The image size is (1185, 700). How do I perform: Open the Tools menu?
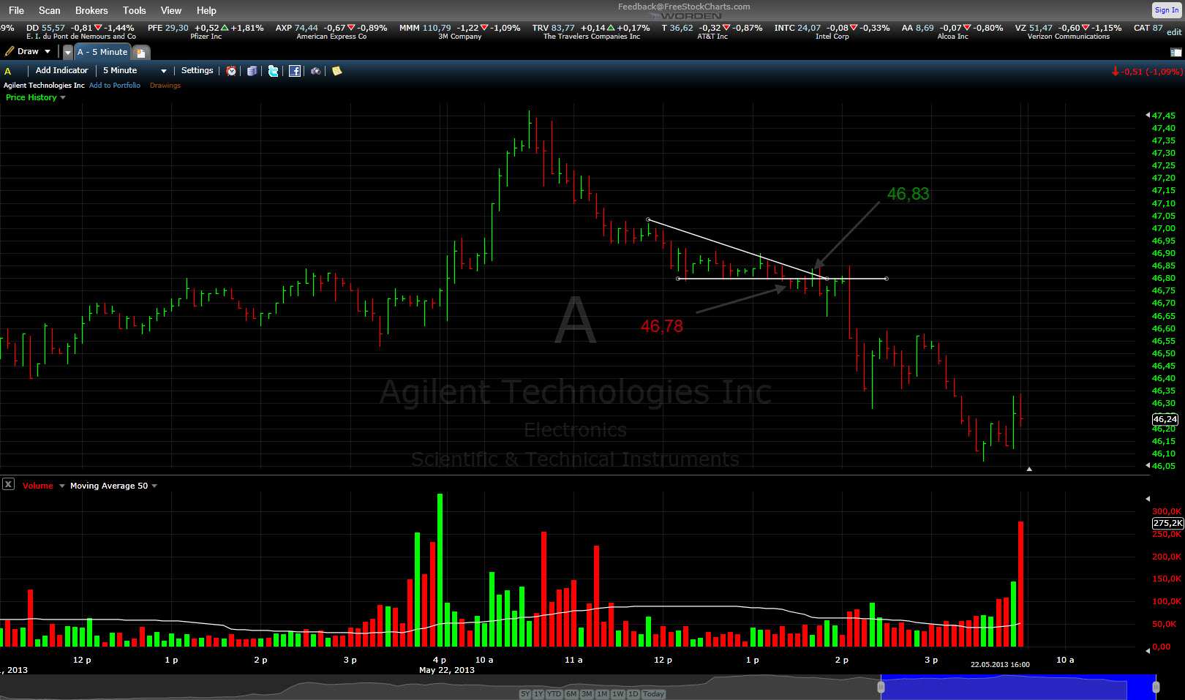(x=135, y=10)
